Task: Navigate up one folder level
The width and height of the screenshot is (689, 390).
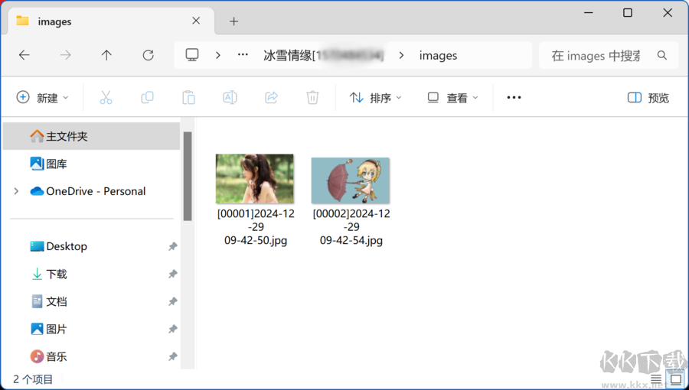Action: pyautogui.click(x=106, y=55)
